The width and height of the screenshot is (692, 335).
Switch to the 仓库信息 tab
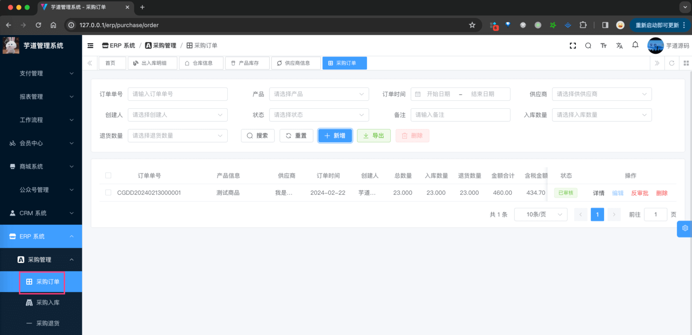tap(201, 63)
